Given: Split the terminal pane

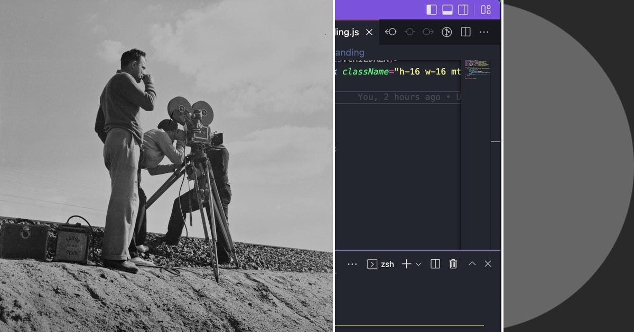Looking at the screenshot, I should click(435, 264).
